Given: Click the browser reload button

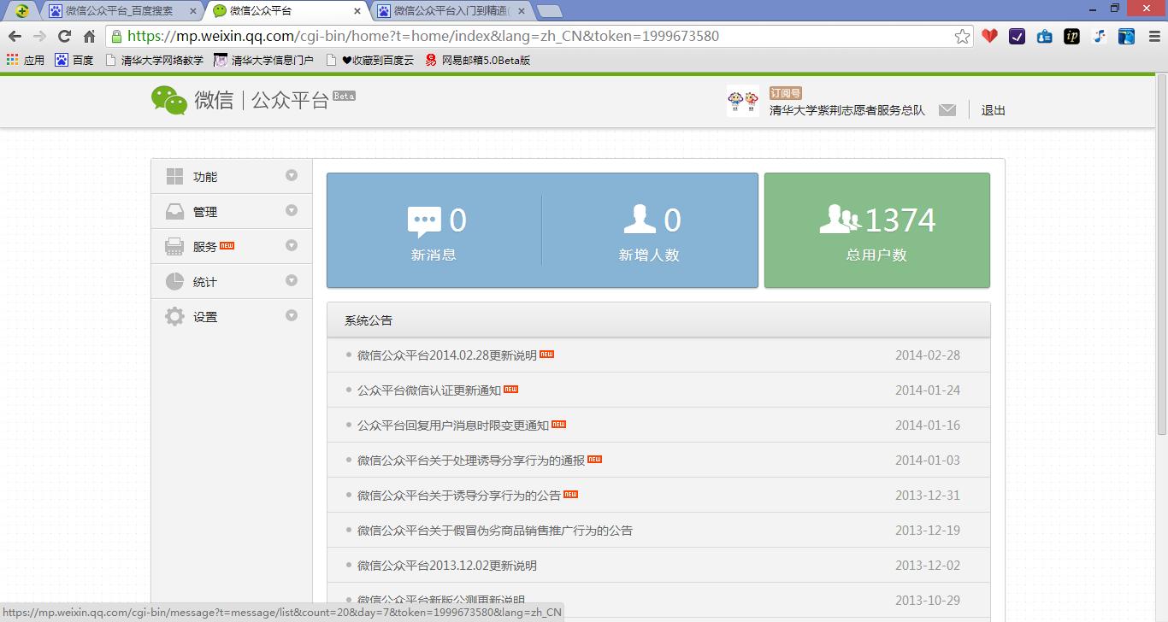Looking at the screenshot, I should tap(64, 36).
